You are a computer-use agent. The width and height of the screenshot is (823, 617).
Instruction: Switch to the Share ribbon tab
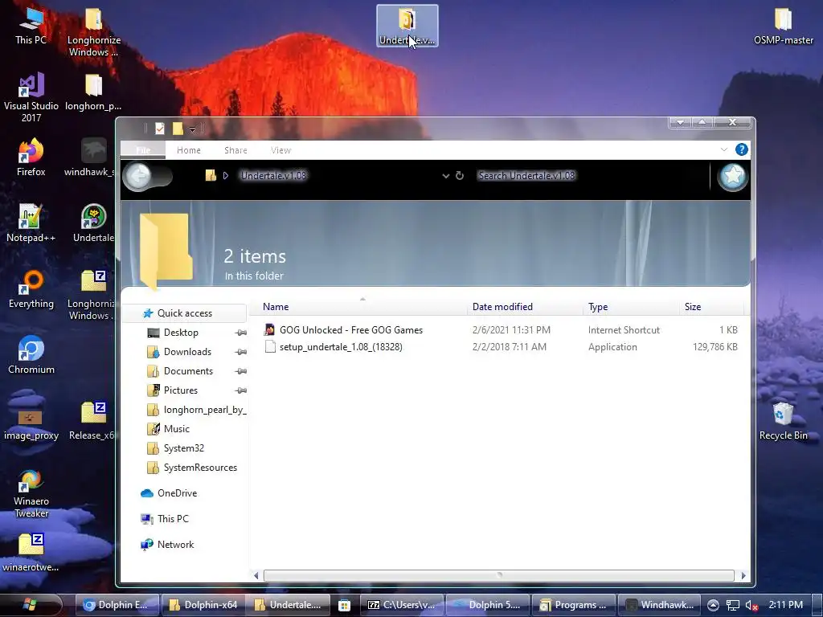pos(235,150)
